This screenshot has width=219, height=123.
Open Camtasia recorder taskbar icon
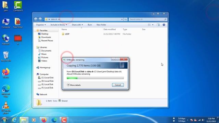coord(64,120)
